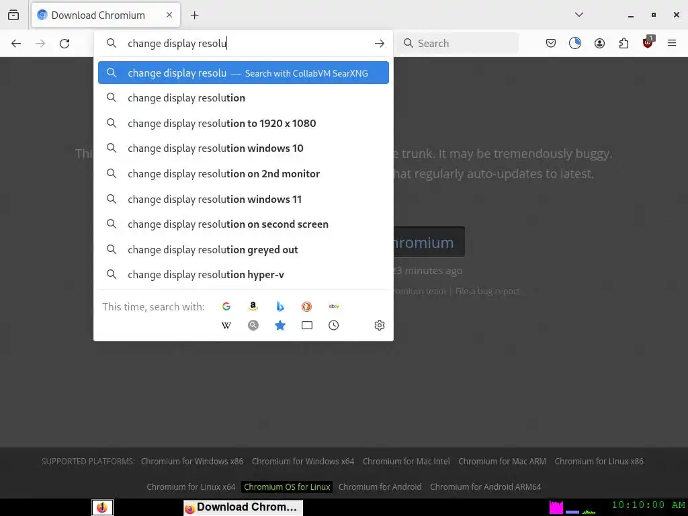Viewport: 688px width, 516px height.
Task: Search bookmarks with the star icon
Action: coord(280,325)
